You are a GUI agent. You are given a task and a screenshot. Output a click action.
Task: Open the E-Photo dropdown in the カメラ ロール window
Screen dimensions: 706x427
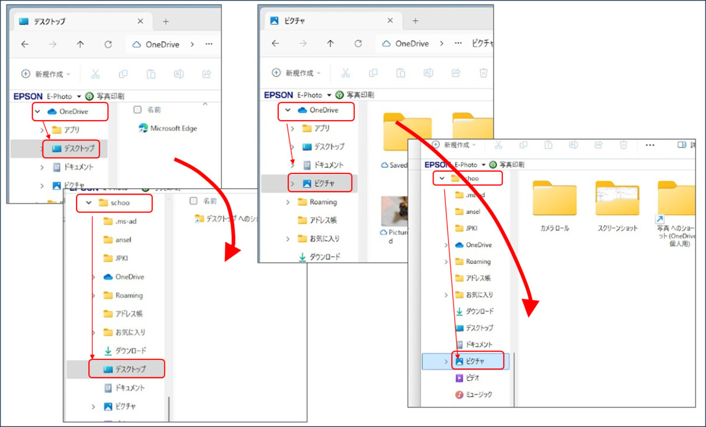484,165
